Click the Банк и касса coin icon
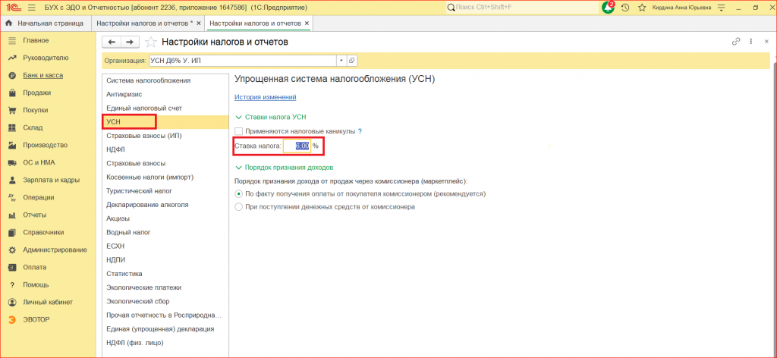777x358 pixels. point(12,75)
